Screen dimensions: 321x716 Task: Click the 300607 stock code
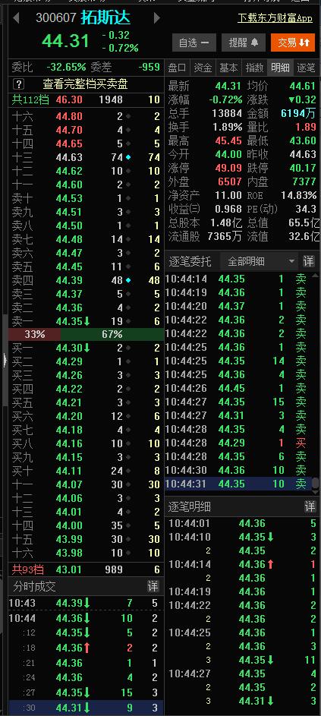56,17
